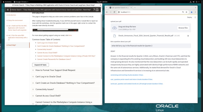The width and height of the screenshot is (203, 112).
Task: Click the cloud upload icon in dropzone
Action: pyautogui.click(x=114, y=28)
